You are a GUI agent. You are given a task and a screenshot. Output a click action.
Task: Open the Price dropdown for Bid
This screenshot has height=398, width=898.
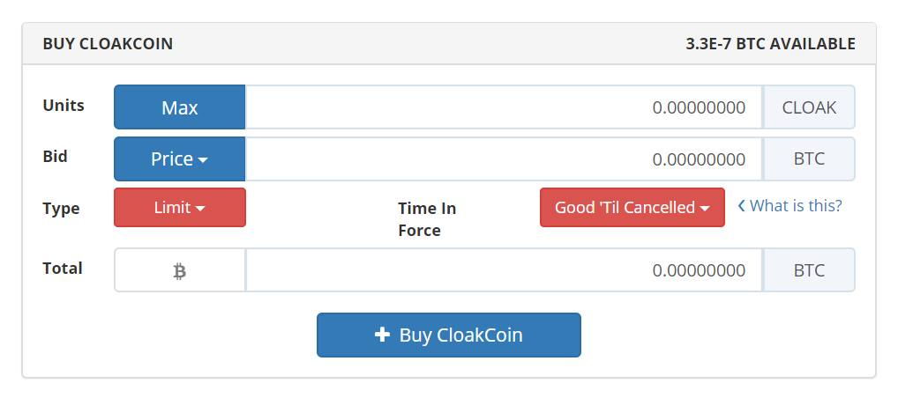pos(179,159)
